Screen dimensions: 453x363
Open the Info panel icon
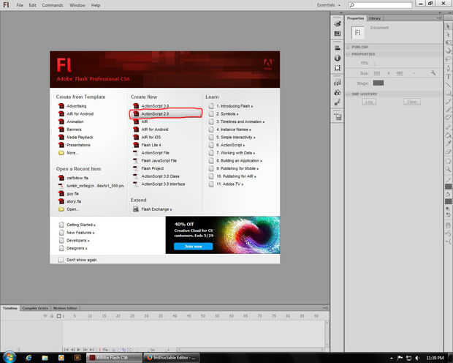click(337, 58)
